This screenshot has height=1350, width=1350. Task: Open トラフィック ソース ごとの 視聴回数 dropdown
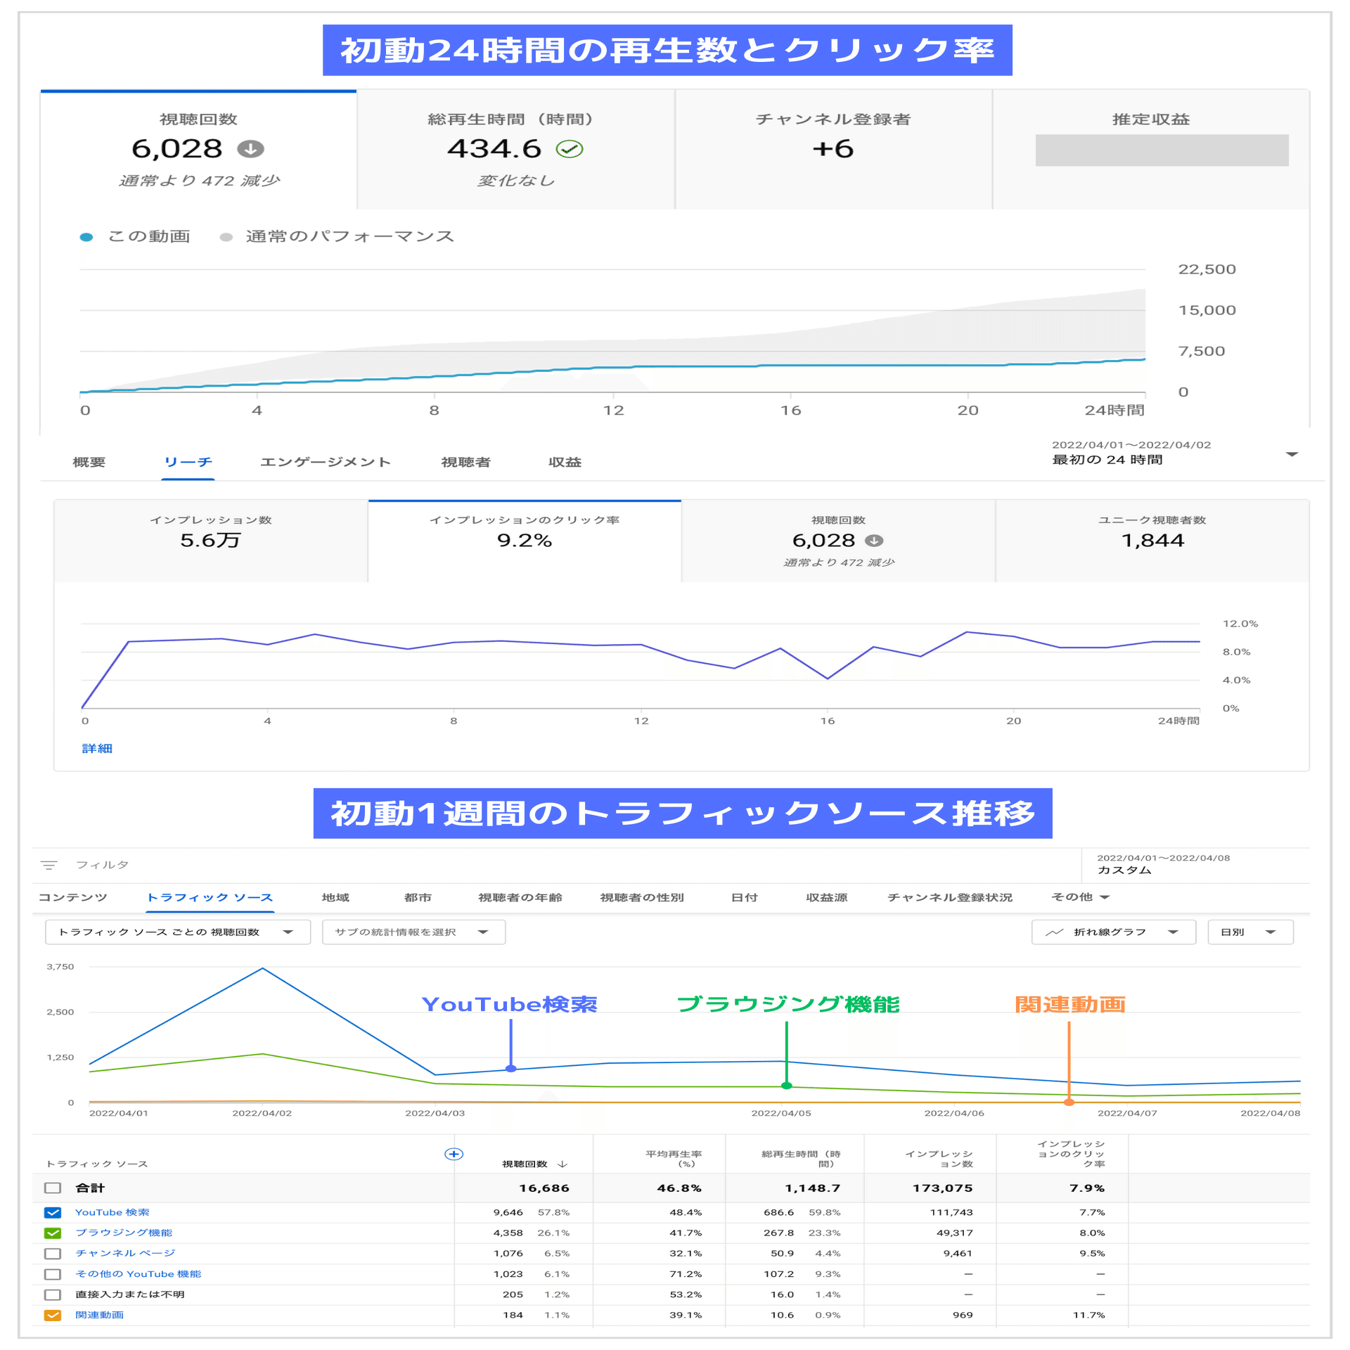click(177, 932)
